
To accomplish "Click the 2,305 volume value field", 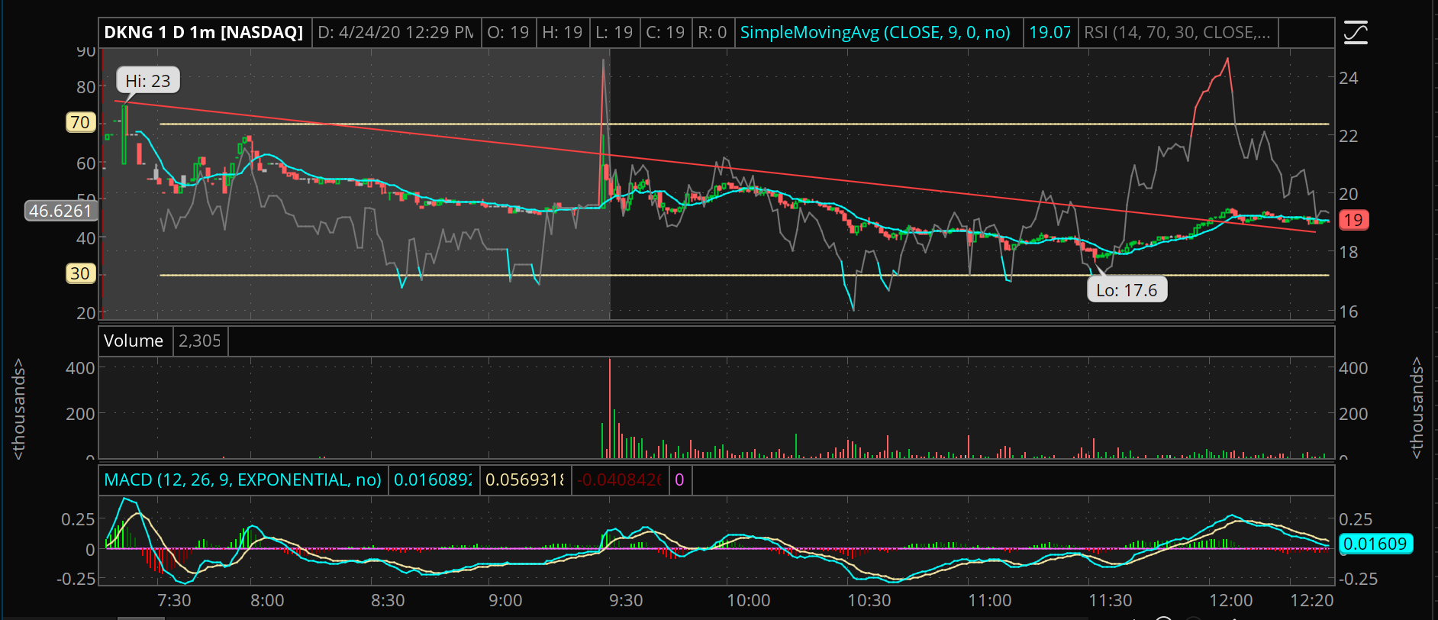I will point(199,341).
